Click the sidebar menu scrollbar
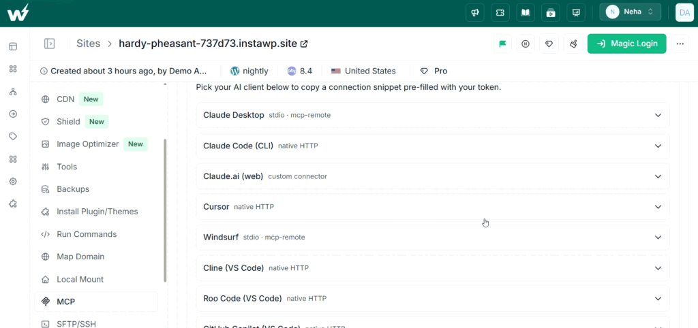The width and height of the screenshot is (698, 328). pos(165,210)
